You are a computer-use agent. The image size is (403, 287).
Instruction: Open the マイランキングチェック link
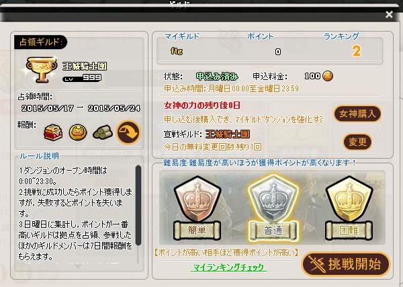228,268
